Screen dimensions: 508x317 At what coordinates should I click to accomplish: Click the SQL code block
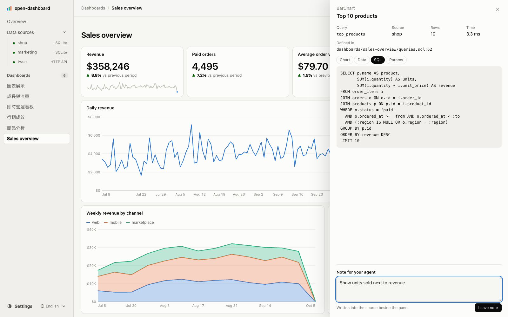click(x=419, y=107)
